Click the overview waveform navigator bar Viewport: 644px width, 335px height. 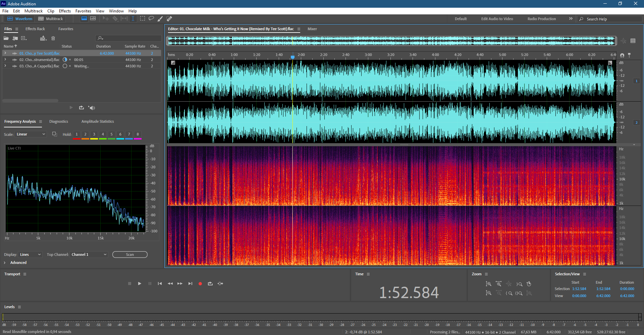[392, 41]
